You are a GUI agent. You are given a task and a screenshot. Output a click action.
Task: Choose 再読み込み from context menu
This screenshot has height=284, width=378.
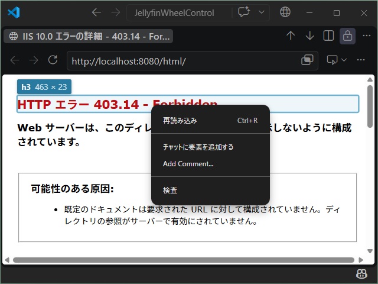(x=210, y=121)
